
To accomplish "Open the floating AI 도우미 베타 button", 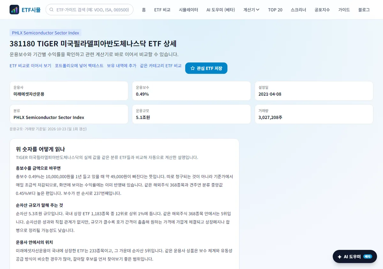I will 355,257.
